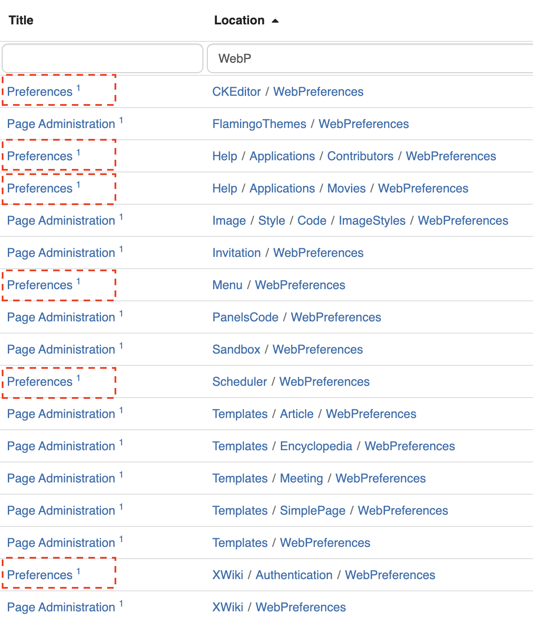Open Preferences title in the Menu row
This screenshot has width=533, height=627.
(40, 285)
